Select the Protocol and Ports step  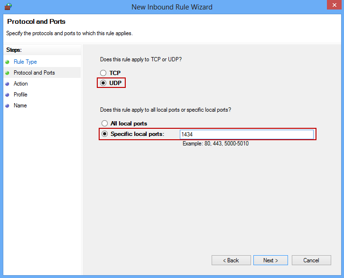(x=34, y=73)
